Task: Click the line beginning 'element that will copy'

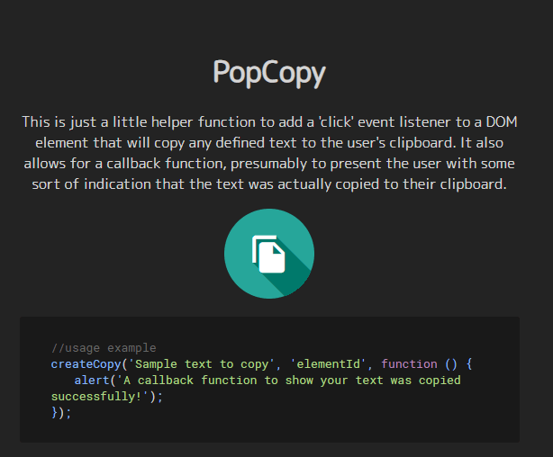Action: tap(269, 143)
